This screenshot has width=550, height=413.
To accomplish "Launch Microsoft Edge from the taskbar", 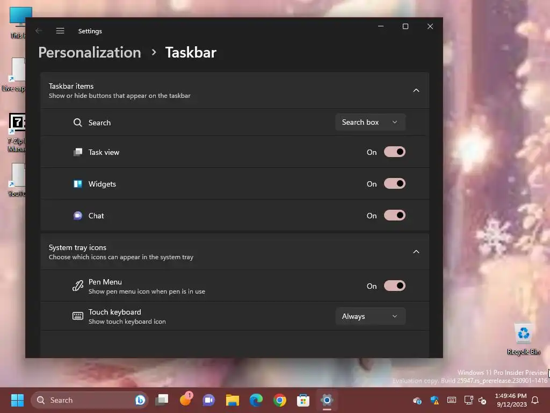I will coord(256,400).
